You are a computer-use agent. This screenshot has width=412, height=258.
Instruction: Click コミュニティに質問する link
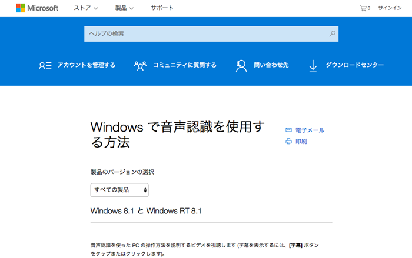[185, 65]
